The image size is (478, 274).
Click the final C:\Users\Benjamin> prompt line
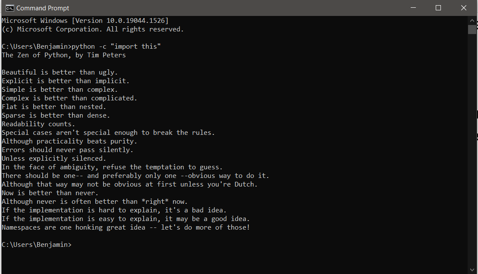pos(37,245)
